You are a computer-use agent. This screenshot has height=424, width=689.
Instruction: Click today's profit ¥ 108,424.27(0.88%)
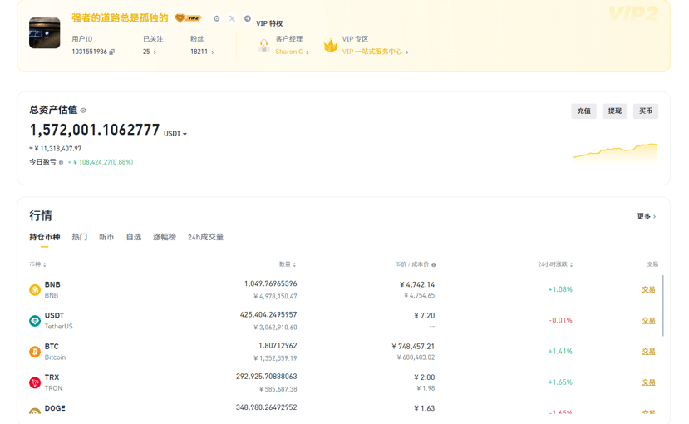[101, 162]
